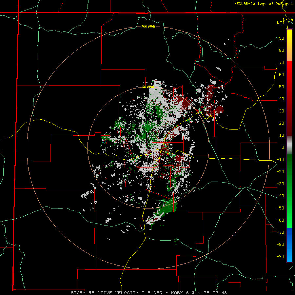This screenshot has height=295, width=295.
Task: Click the Storm Relative Velocity caption text
Action: pos(149,293)
